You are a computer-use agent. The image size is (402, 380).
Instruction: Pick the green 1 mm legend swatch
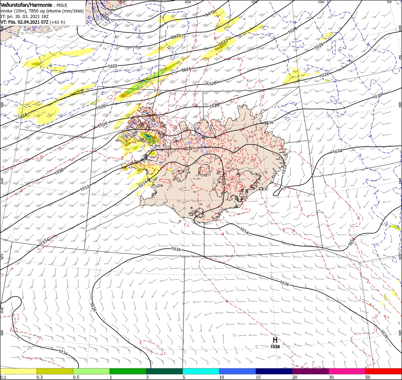click(128, 371)
